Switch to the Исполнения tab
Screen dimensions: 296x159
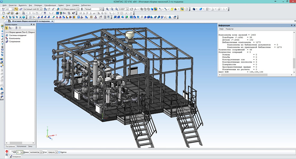tap(22, 146)
